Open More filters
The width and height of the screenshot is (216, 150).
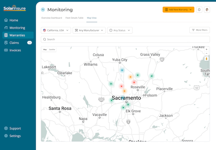tap(199, 30)
